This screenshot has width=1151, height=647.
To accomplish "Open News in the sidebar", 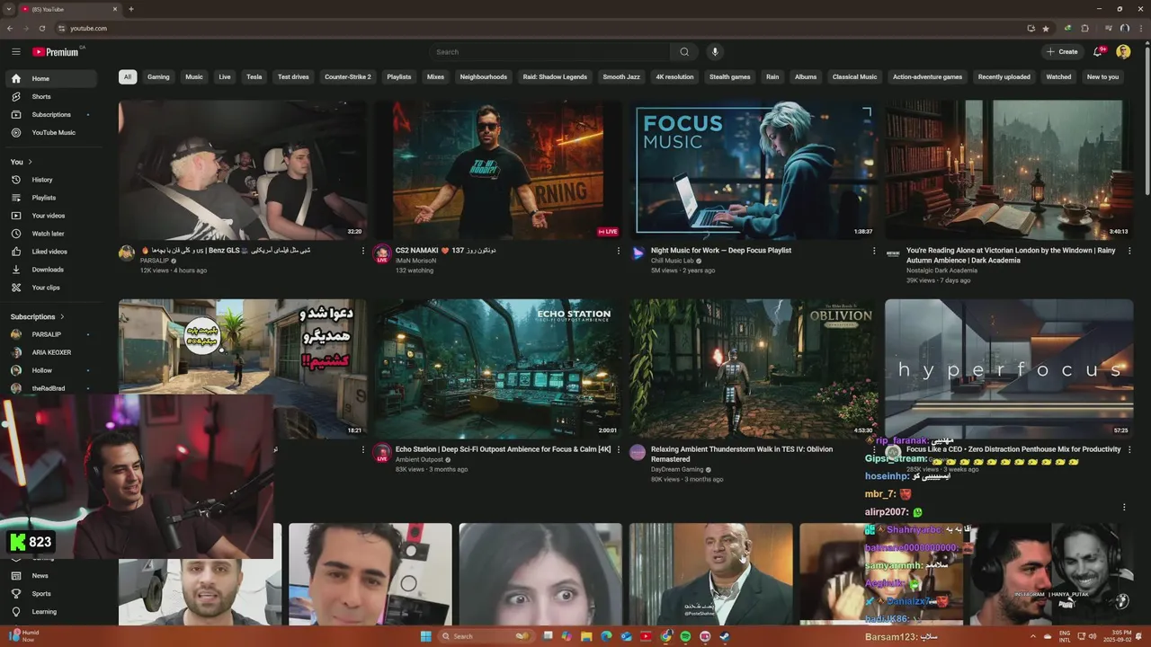I will tap(52, 575).
